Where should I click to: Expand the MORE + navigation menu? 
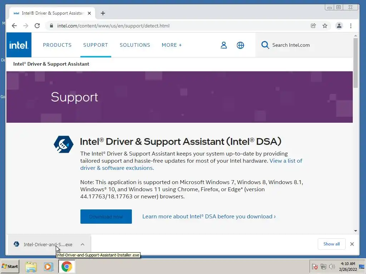point(172,45)
